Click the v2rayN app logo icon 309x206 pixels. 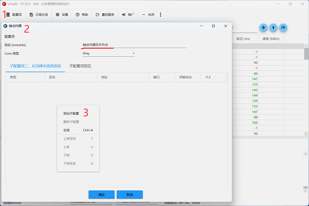(x=4, y=4)
